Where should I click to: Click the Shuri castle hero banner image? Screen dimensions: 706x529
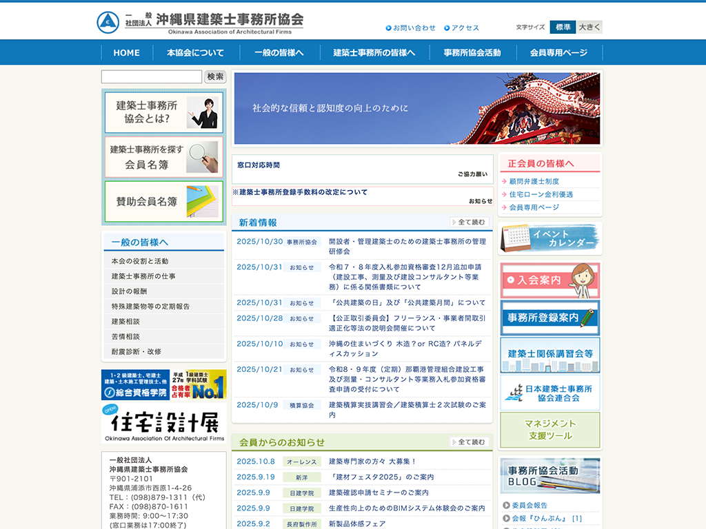tap(416, 108)
